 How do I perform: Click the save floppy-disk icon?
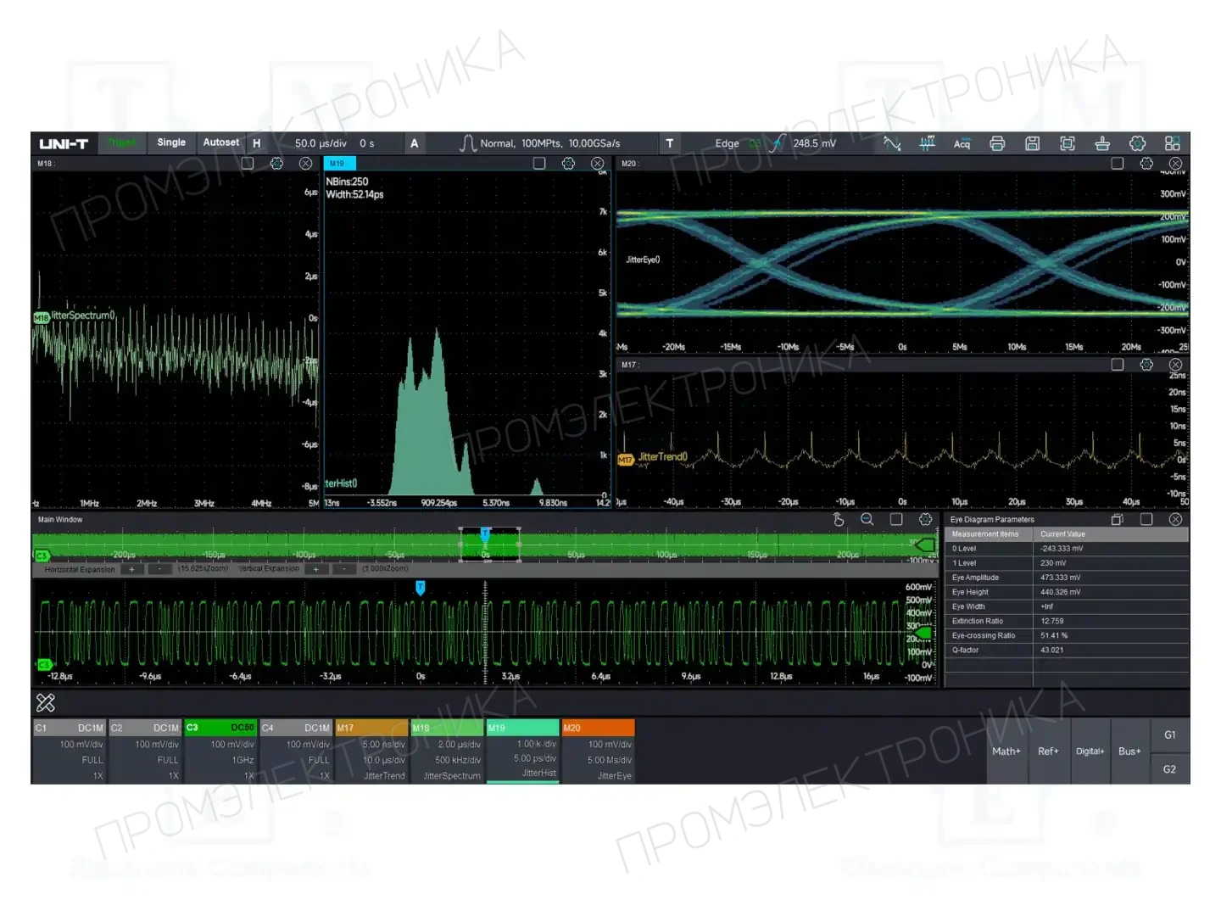click(1032, 143)
